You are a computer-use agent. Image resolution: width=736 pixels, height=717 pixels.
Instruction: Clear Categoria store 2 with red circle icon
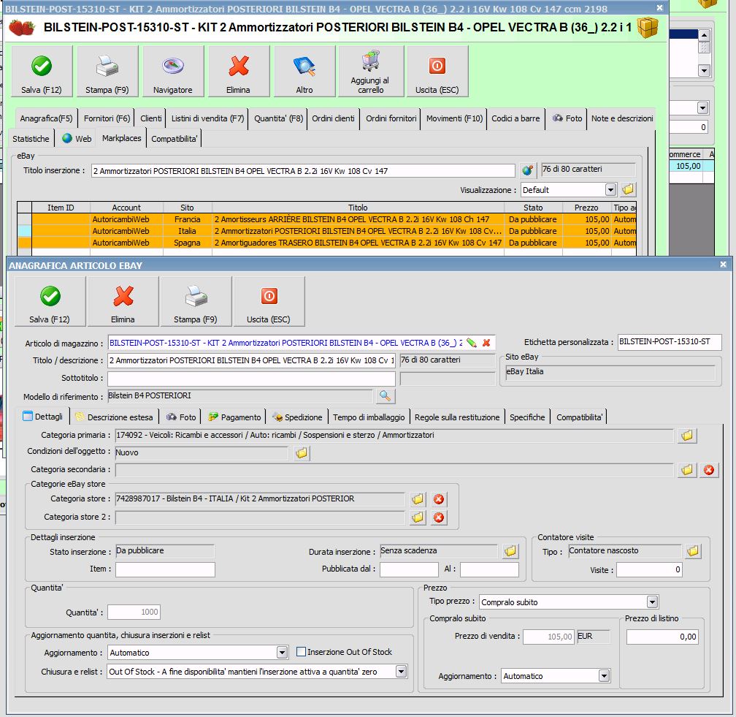click(439, 517)
